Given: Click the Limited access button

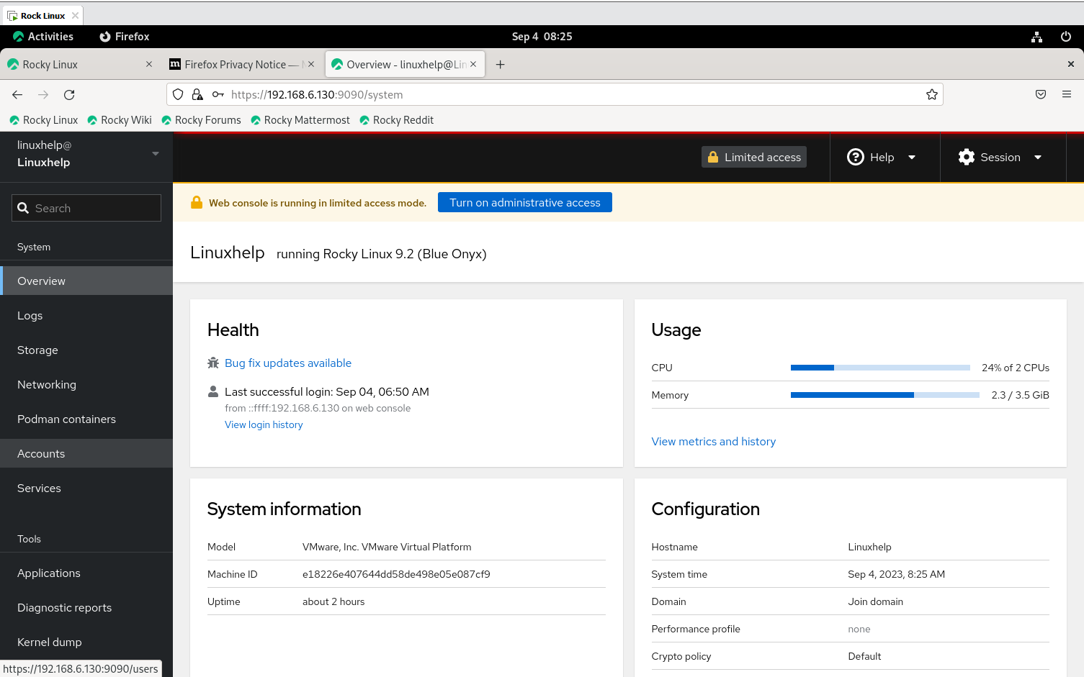Looking at the screenshot, I should (x=754, y=157).
